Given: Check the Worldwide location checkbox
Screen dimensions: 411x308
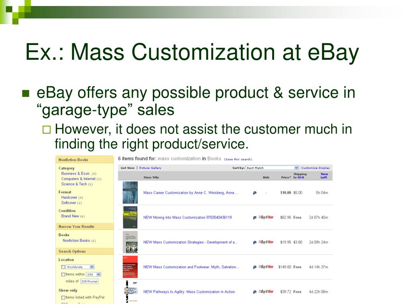Looking at the screenshot, I should click(x=63, y=267).
